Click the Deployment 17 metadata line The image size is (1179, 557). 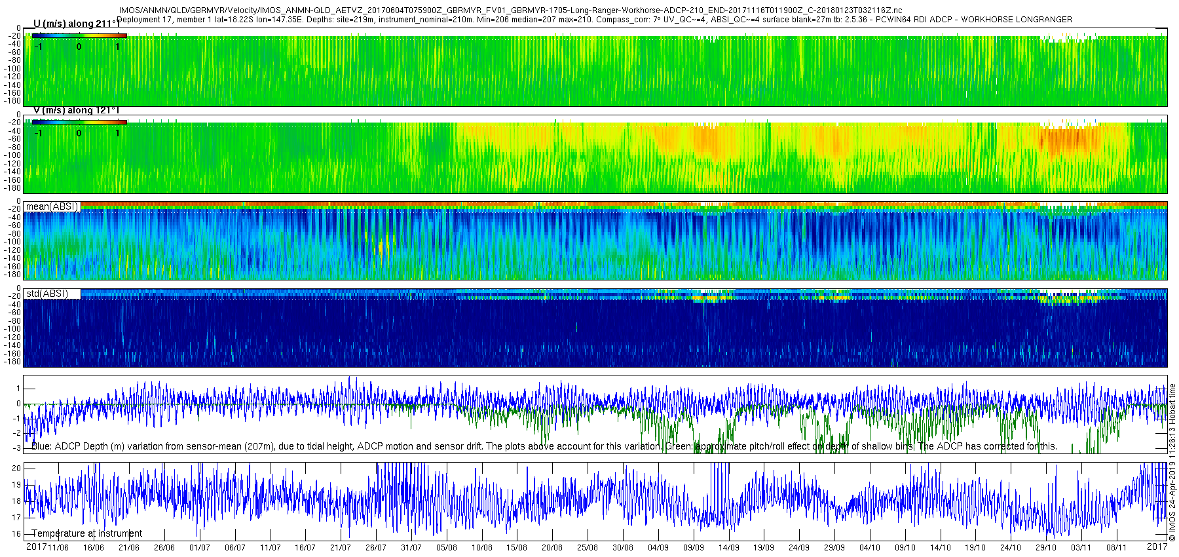coord(594,20)
